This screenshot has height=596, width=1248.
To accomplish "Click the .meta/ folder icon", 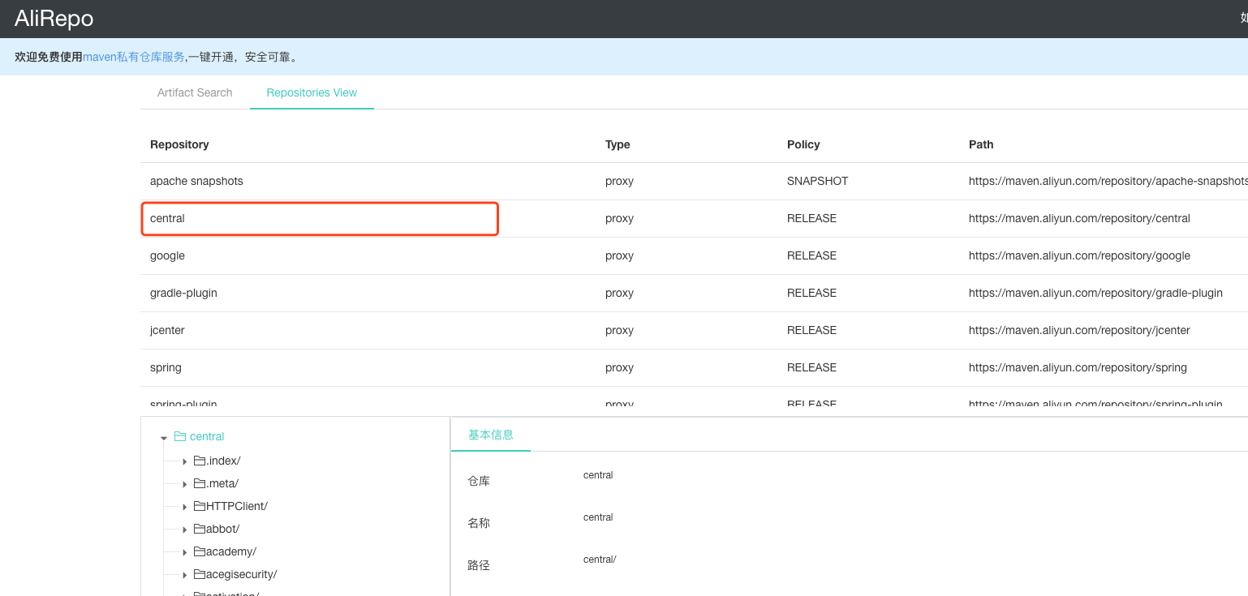I will tap(200, 483).
